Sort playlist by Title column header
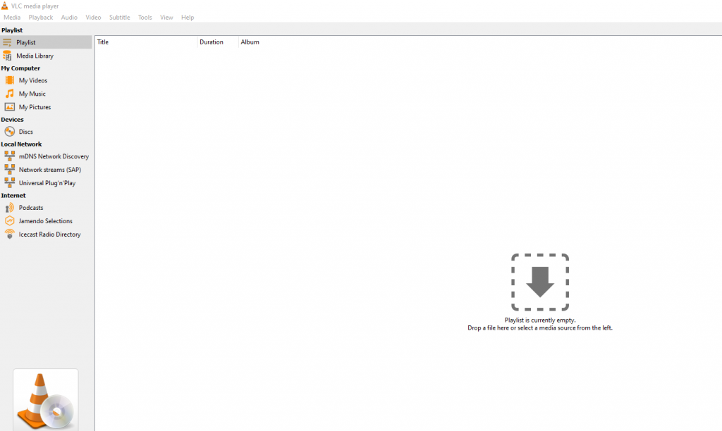The height and width of the screenshot is (431, 722). coord(146,42)
